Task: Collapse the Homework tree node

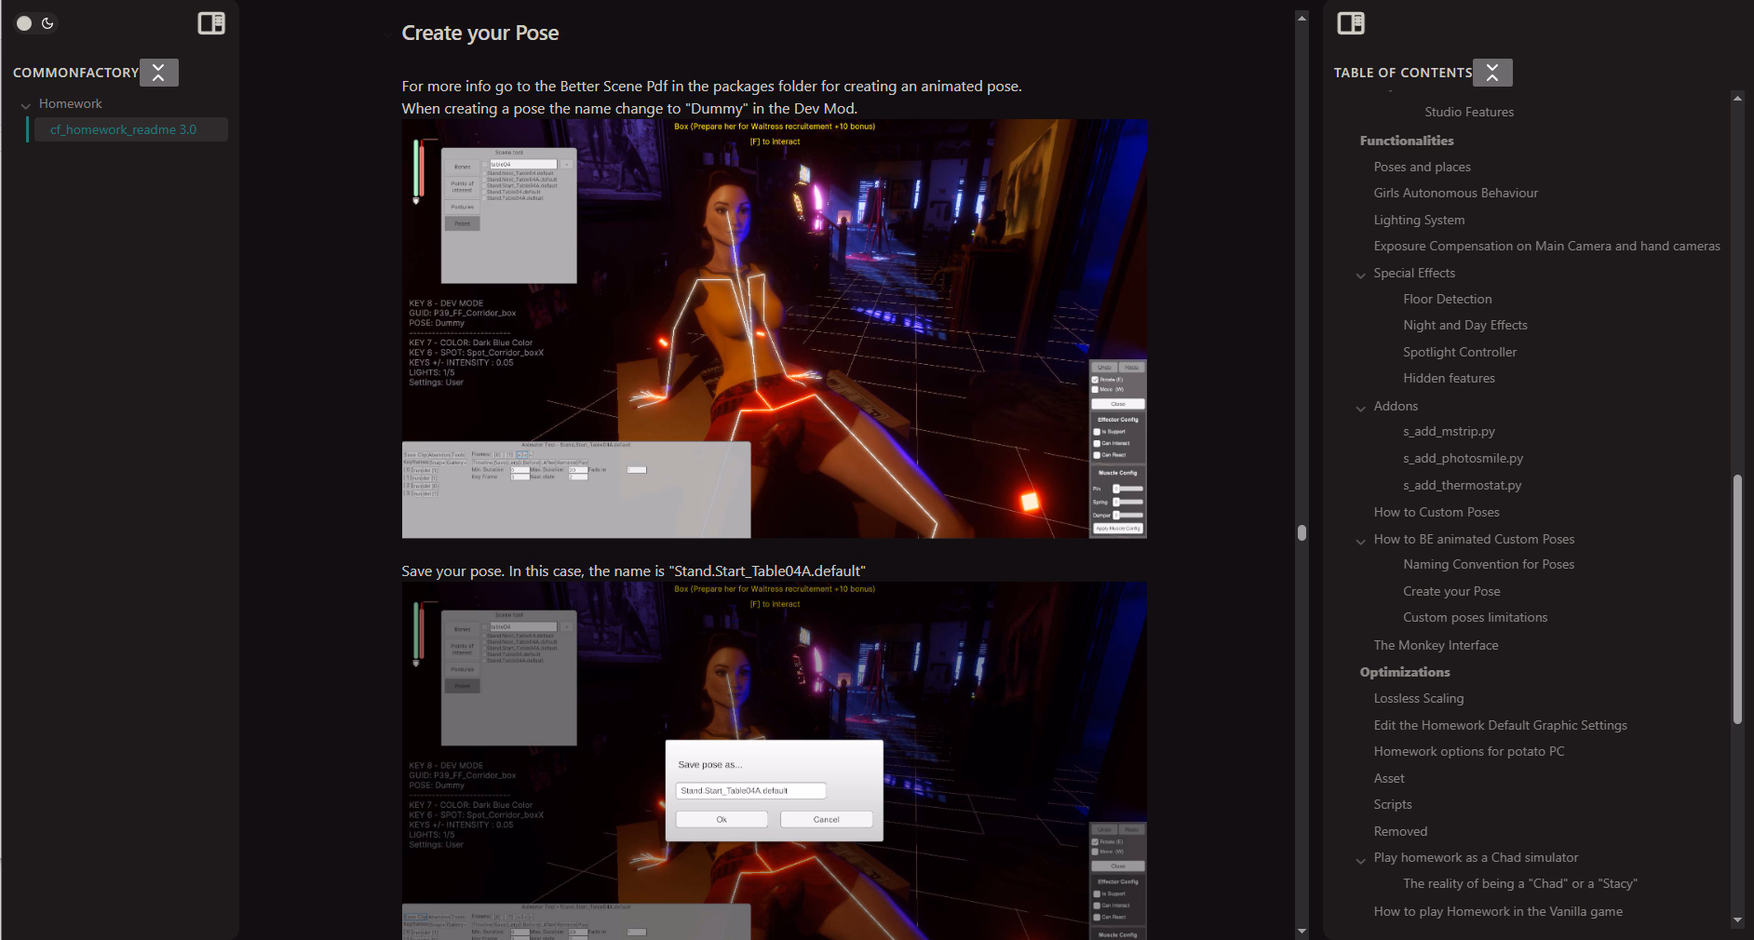Action: [x=25, y=105]
